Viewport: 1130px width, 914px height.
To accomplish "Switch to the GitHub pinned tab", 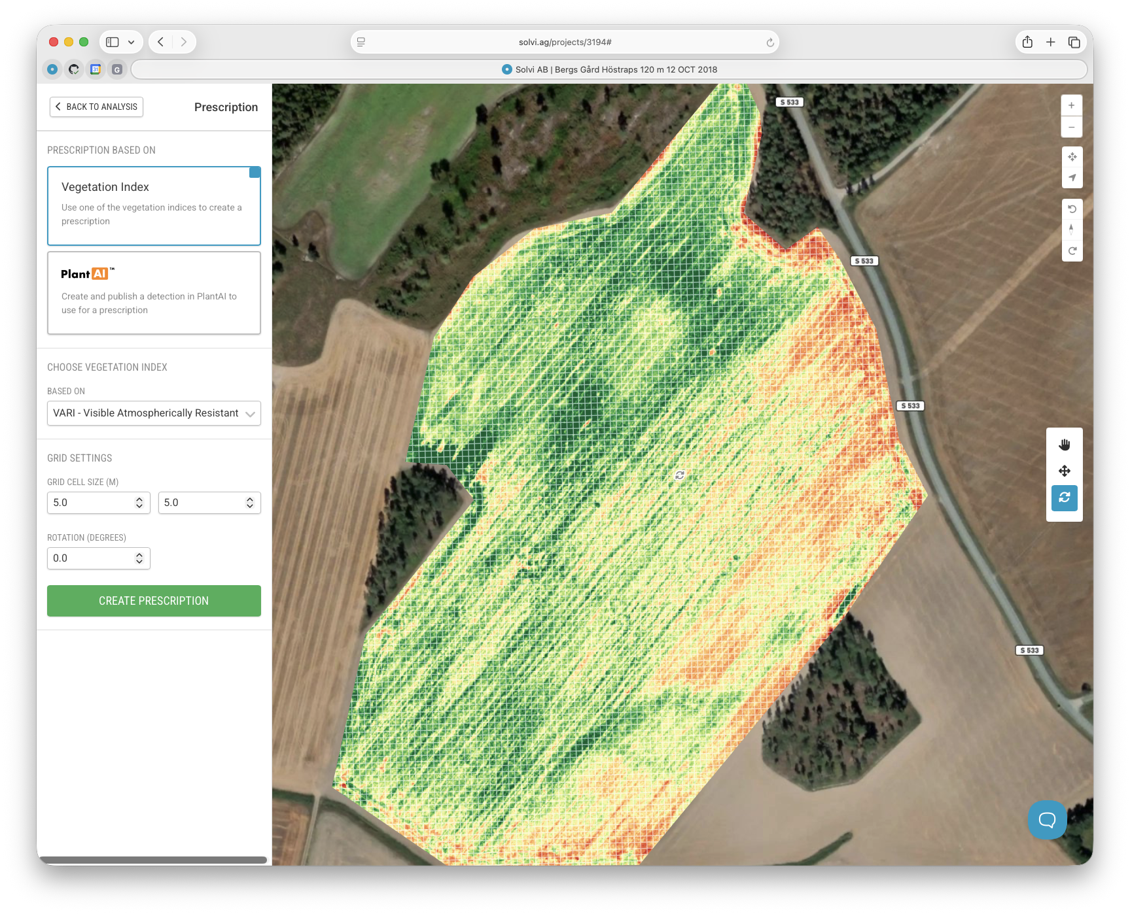I will [x=74, y=69].
